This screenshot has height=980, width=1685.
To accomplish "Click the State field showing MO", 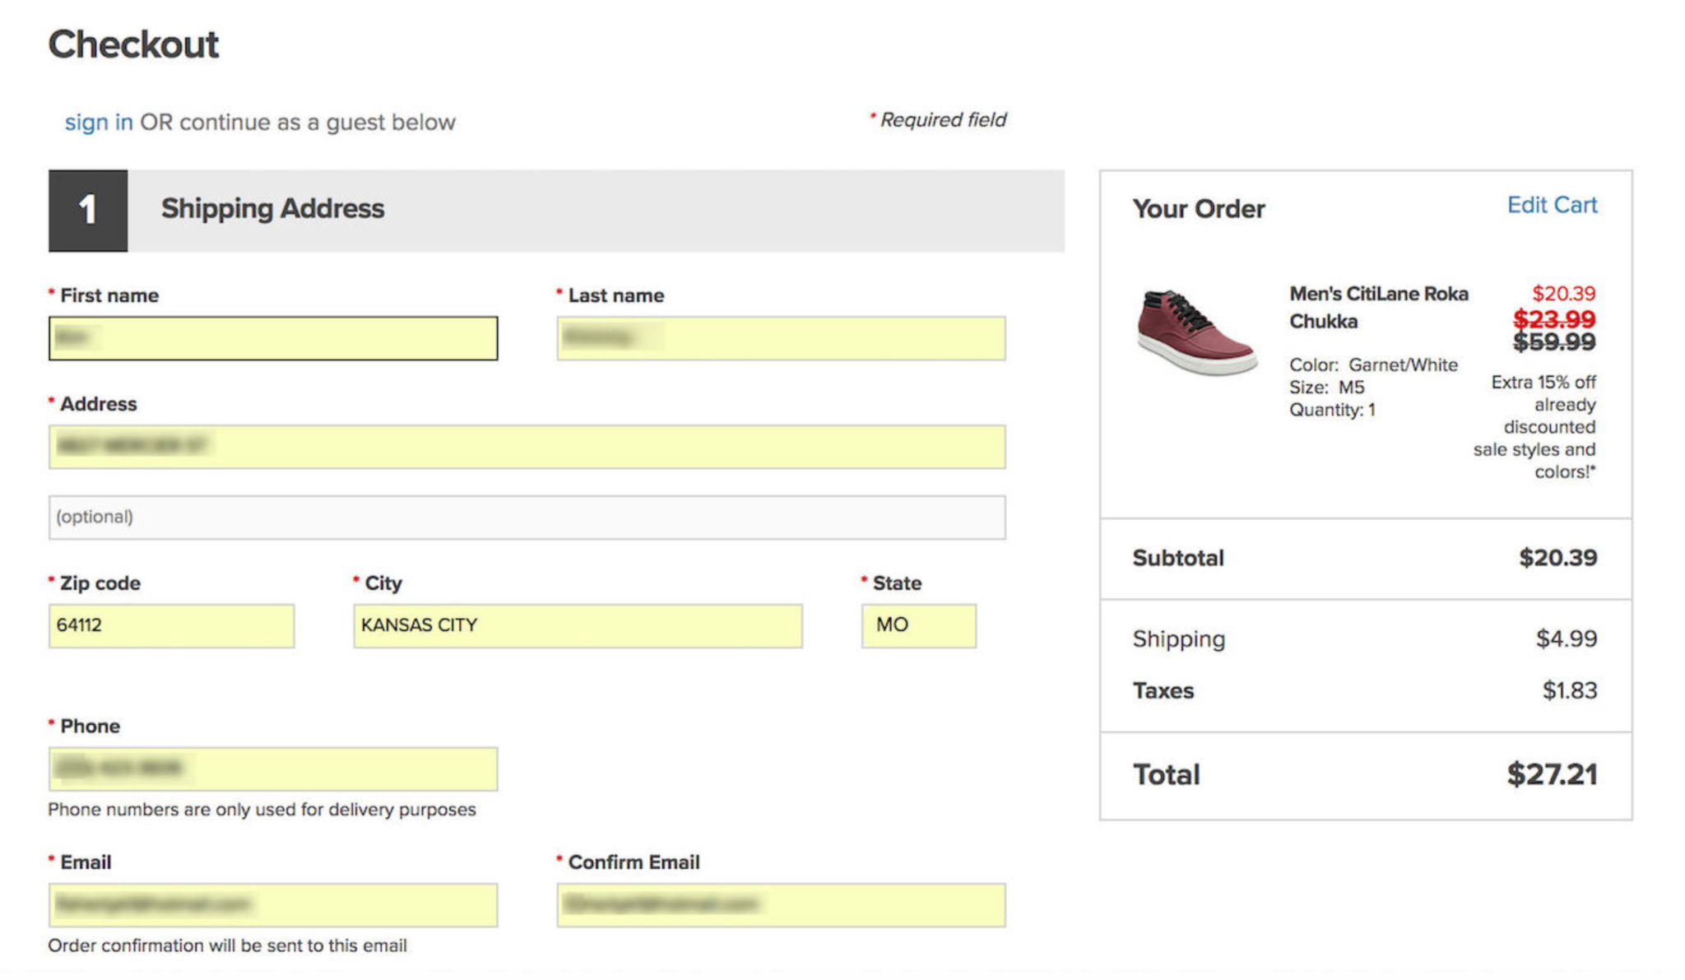I will (918, 625).
